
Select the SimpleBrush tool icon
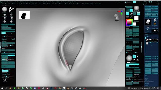tap(155, 24)
